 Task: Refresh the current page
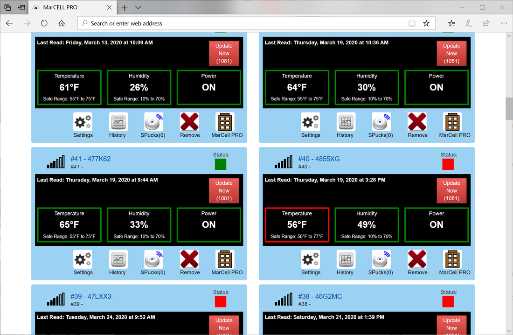44,23
